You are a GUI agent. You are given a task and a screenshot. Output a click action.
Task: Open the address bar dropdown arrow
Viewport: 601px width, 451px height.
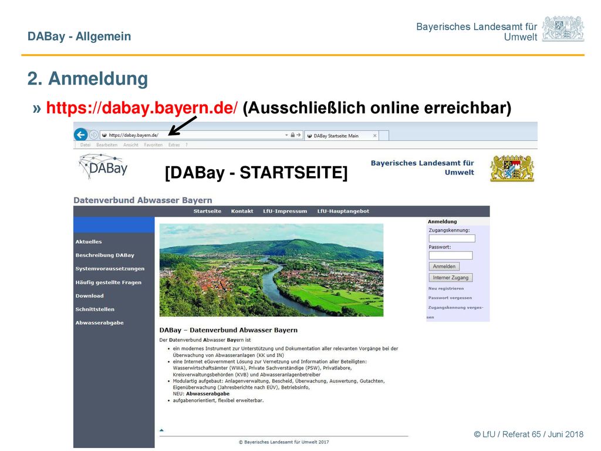[x=286, y=136]
